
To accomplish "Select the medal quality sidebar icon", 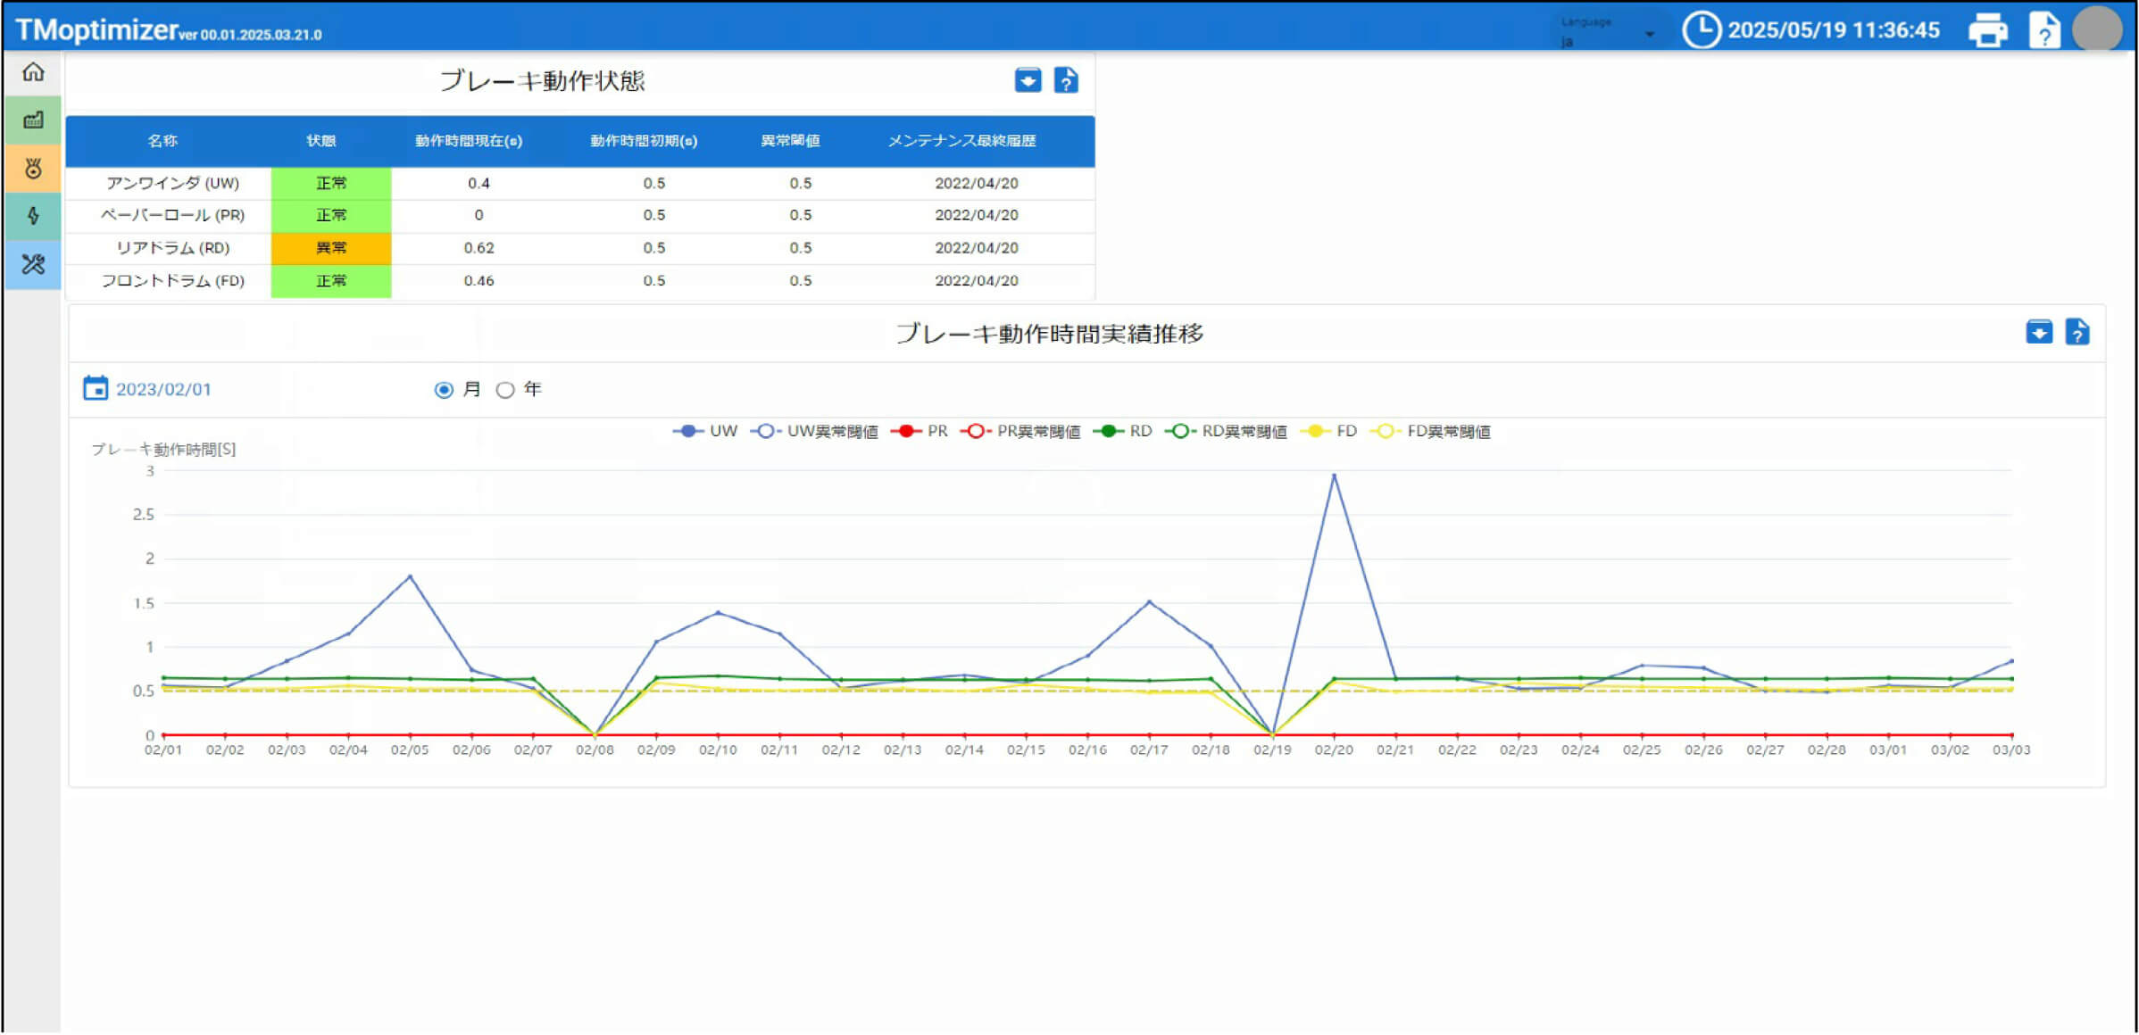I will [x=33, y=168].
